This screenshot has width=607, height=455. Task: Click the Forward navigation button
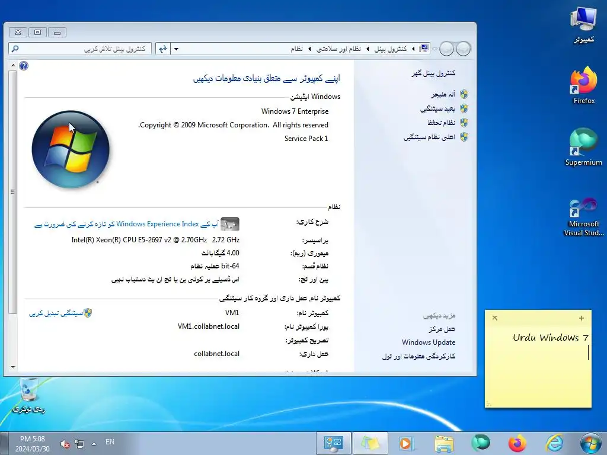coord(446,49)
